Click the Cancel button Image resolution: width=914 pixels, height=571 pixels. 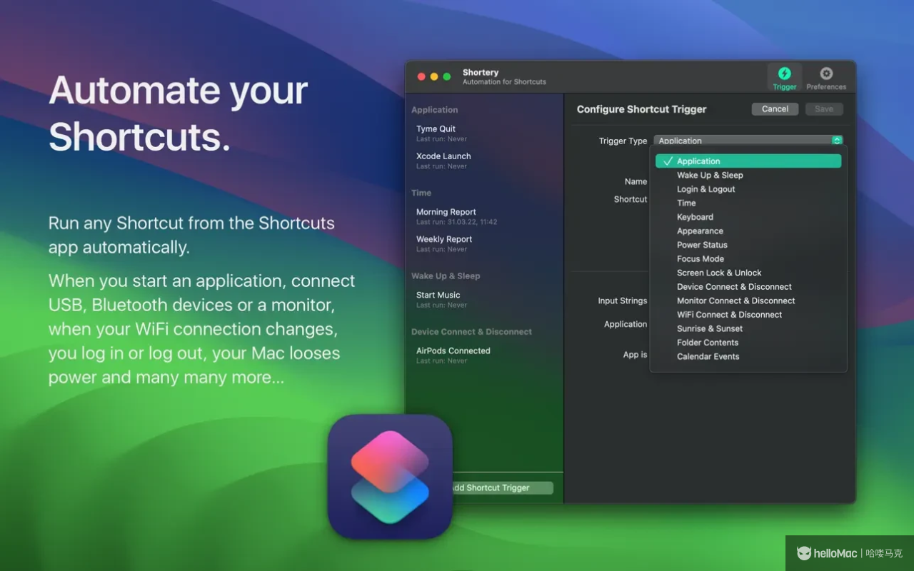coord(775,109)
